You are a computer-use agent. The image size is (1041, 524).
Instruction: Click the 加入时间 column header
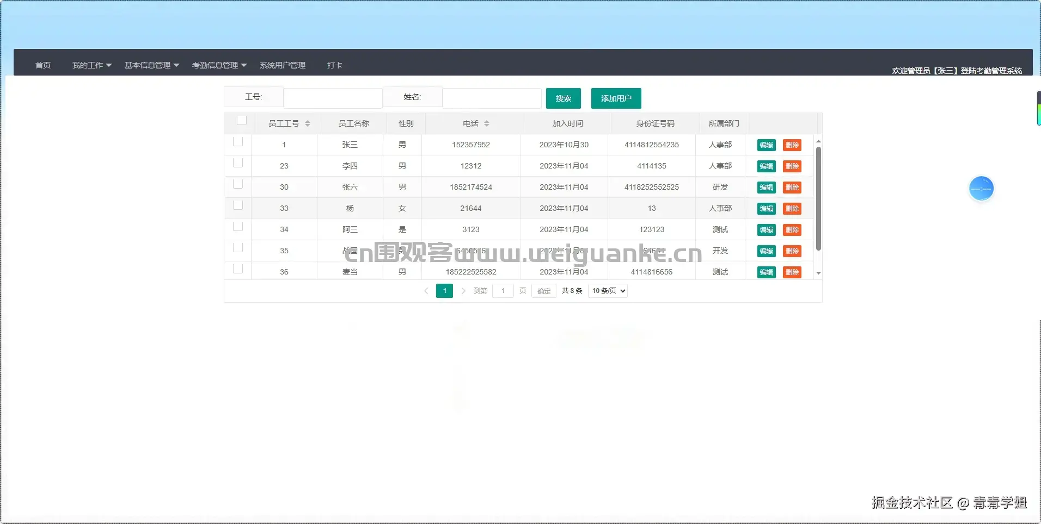pyautogui.click(x=568, y=124)
